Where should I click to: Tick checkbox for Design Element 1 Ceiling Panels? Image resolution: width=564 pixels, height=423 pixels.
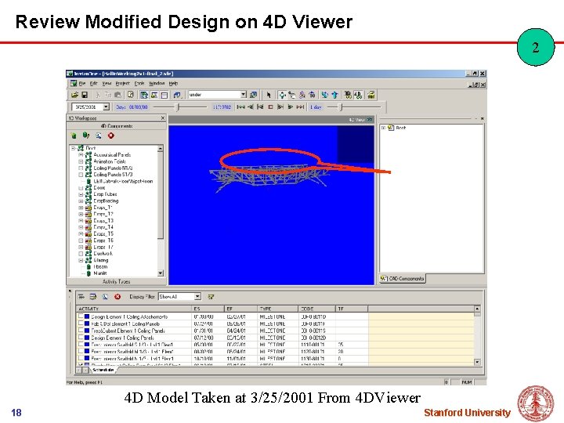[x=81, y=338]
